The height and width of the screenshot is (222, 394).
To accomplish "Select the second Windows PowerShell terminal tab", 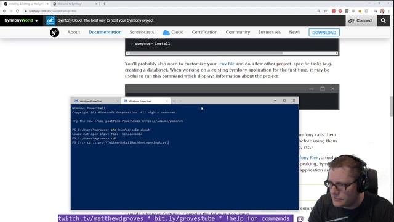I will [x=145, y=101].
